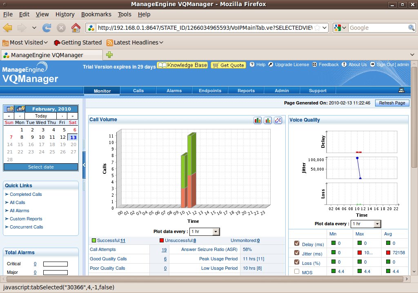Click the Feedback envelope icon

[x=314, y=64]
